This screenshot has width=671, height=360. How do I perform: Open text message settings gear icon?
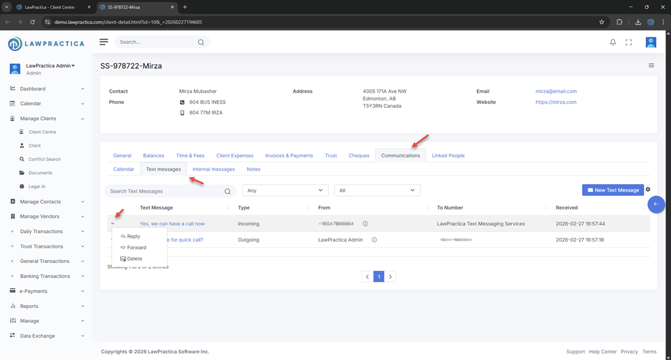648,190
